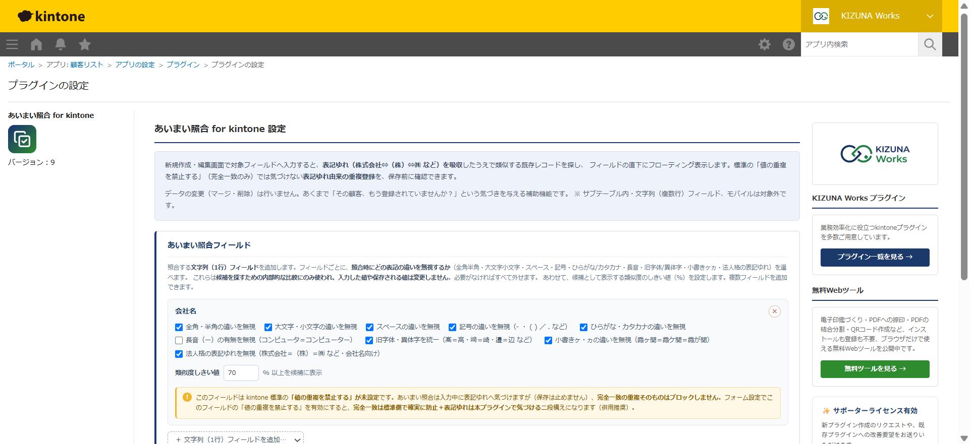Screen dimensions: 970x444
Task: Click the 類似度しきい値 input field
Action: (x=241, y=373)
